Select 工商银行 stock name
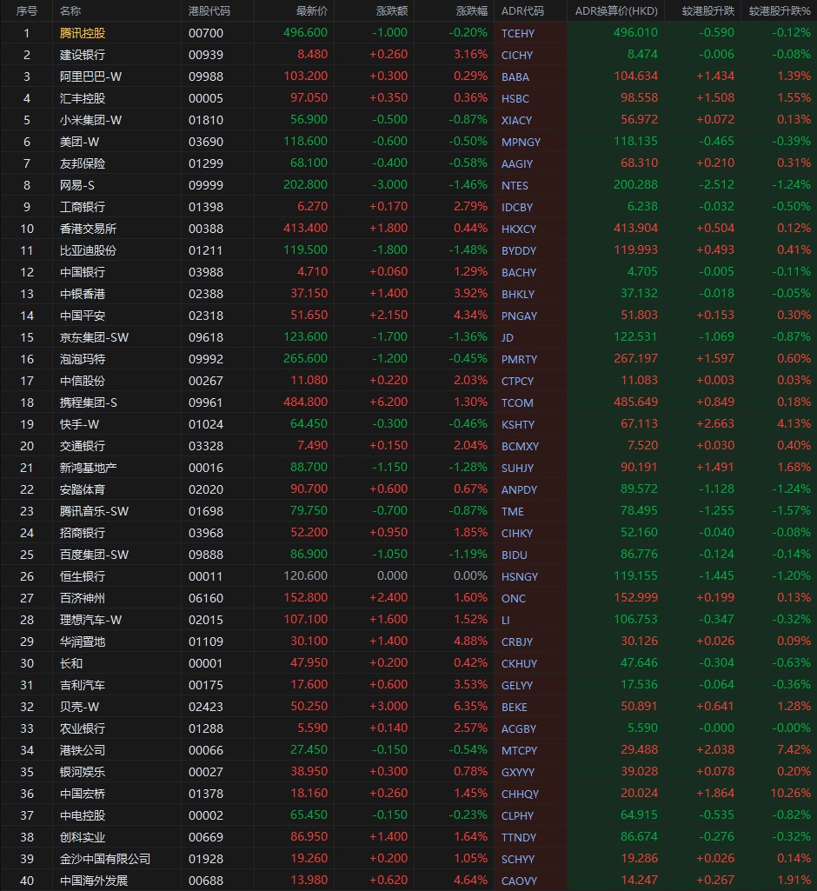817x891 pixels. [83, 207]
